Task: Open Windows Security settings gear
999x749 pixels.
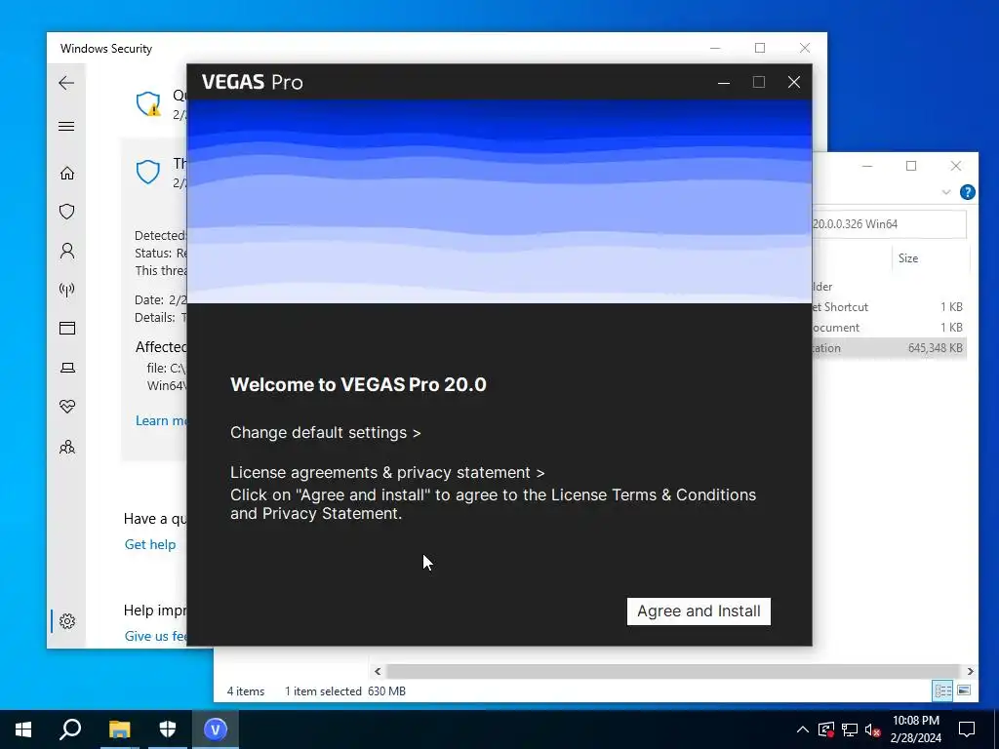Action: (x=67, y=621)
